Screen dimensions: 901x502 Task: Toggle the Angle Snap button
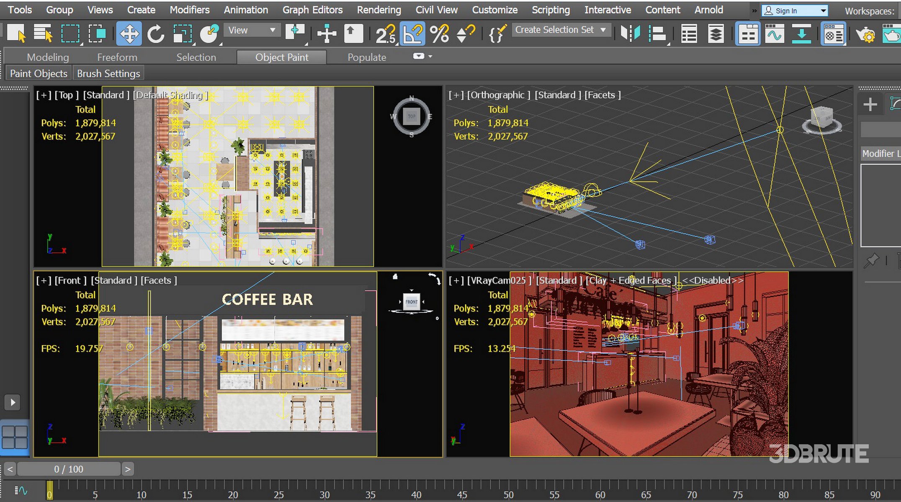click(x=412, y=33)
